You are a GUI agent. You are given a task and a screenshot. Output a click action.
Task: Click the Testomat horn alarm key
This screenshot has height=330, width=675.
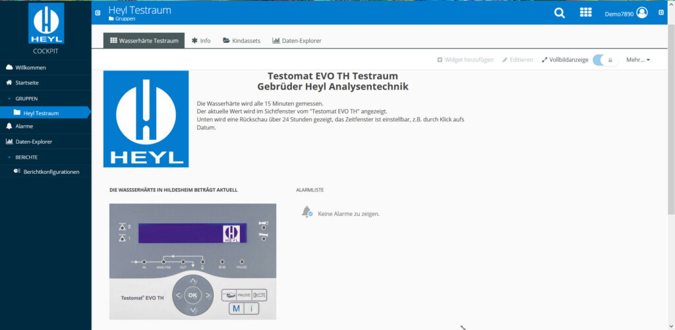click(259, 295)
